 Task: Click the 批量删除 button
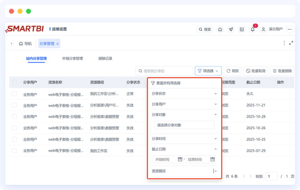282,71
